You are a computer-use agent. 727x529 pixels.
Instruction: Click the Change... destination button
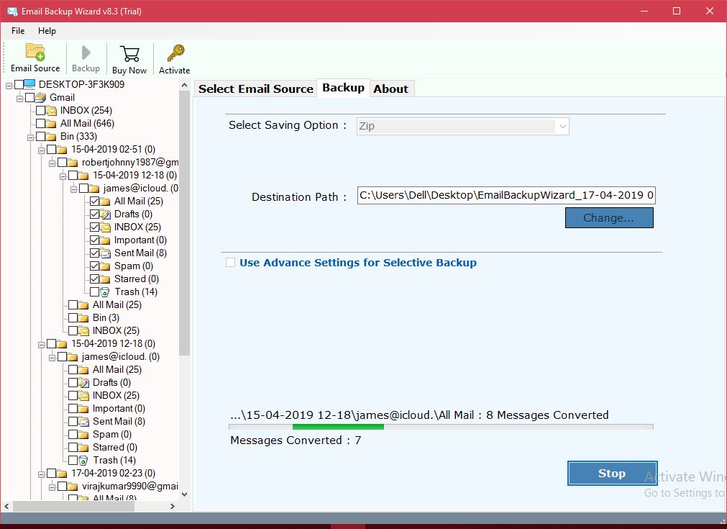point(608,217)
